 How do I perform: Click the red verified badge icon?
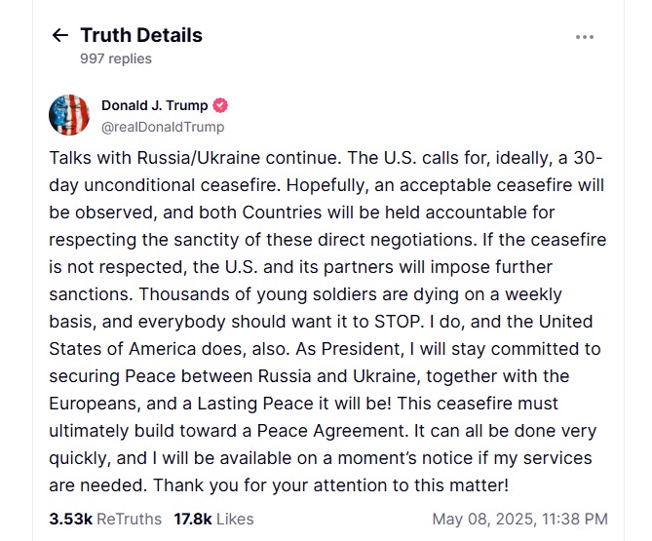point(221,106)
